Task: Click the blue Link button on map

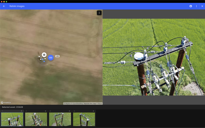Action: (x=51, y=58)
